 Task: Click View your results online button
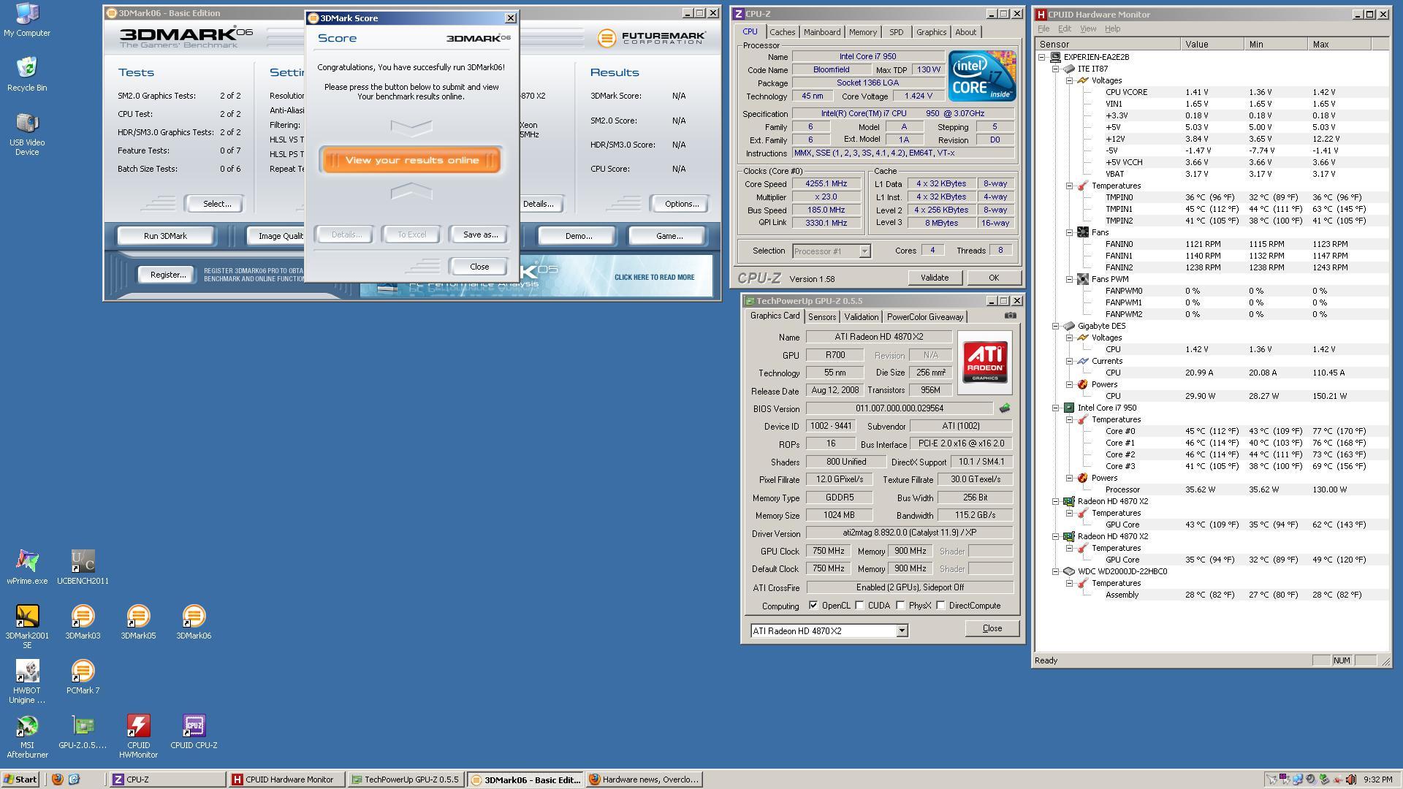(x=411, y=161)
